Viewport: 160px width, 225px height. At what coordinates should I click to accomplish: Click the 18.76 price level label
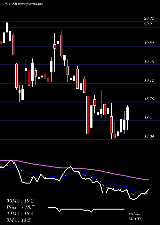point(149,99)
